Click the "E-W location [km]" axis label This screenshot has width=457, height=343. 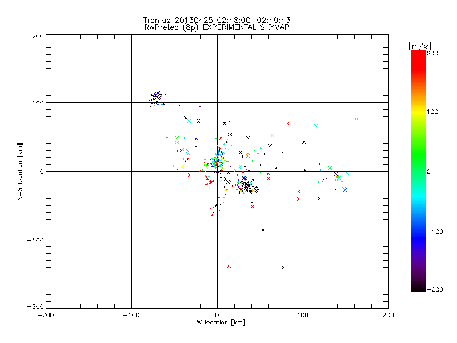pyautogui.click(x=217, y=322)
